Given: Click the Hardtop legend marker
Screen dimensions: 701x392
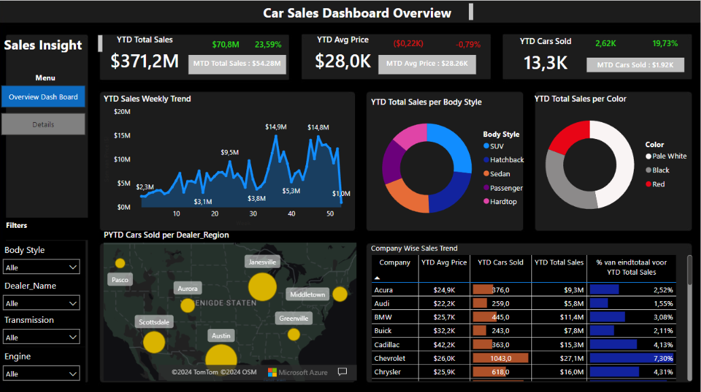Looking at the screenshot, I should (x=486, y=201).
